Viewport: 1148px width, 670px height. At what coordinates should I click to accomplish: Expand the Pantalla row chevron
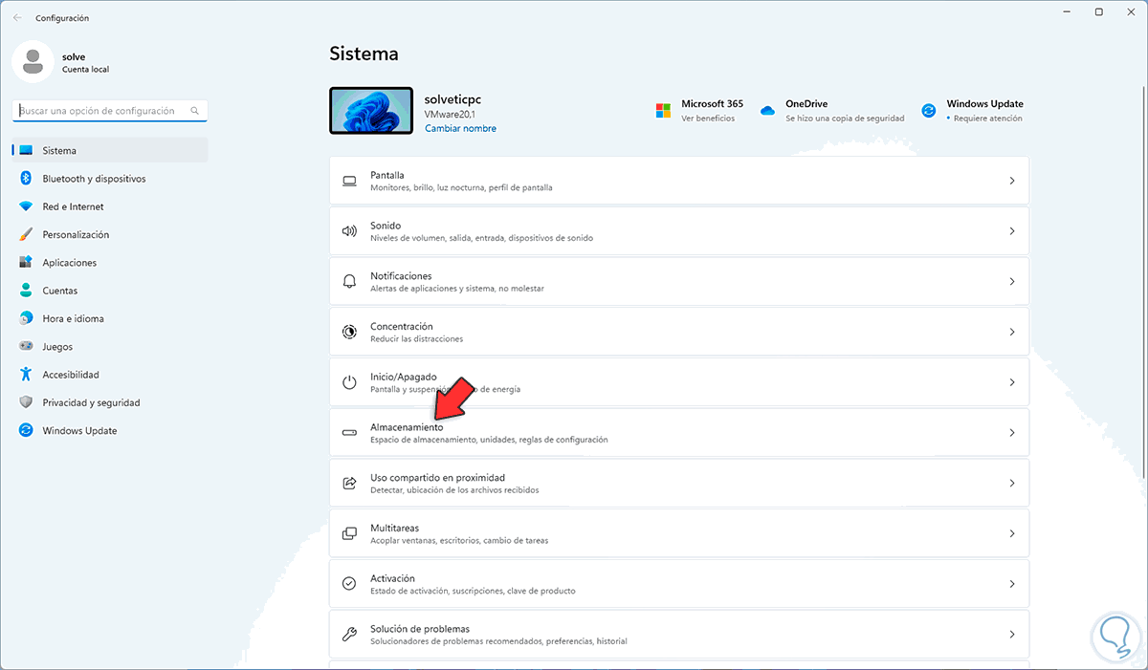tap(1012, 181)
